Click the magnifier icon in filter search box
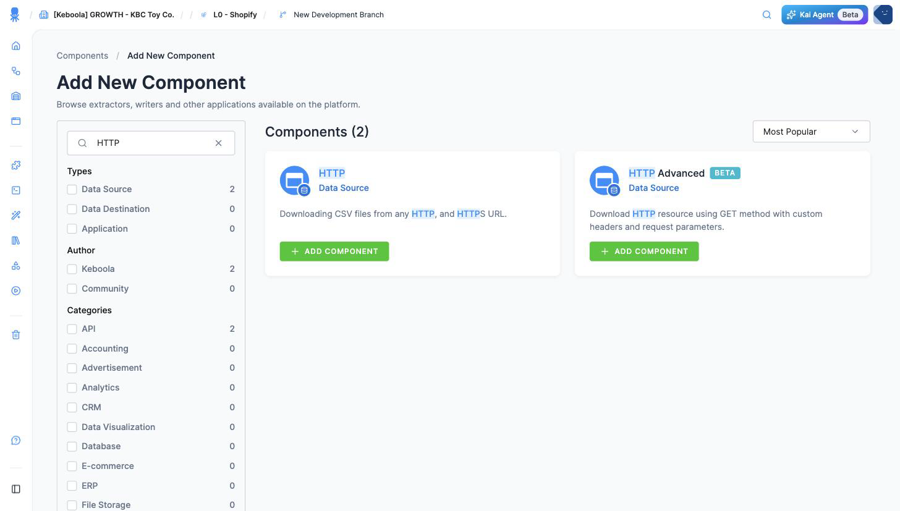This screenshot has width=900, height=511. coord(82,143)
